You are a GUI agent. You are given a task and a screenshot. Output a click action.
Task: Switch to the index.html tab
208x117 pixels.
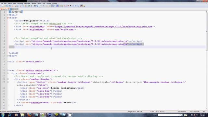tap(5, 9)
